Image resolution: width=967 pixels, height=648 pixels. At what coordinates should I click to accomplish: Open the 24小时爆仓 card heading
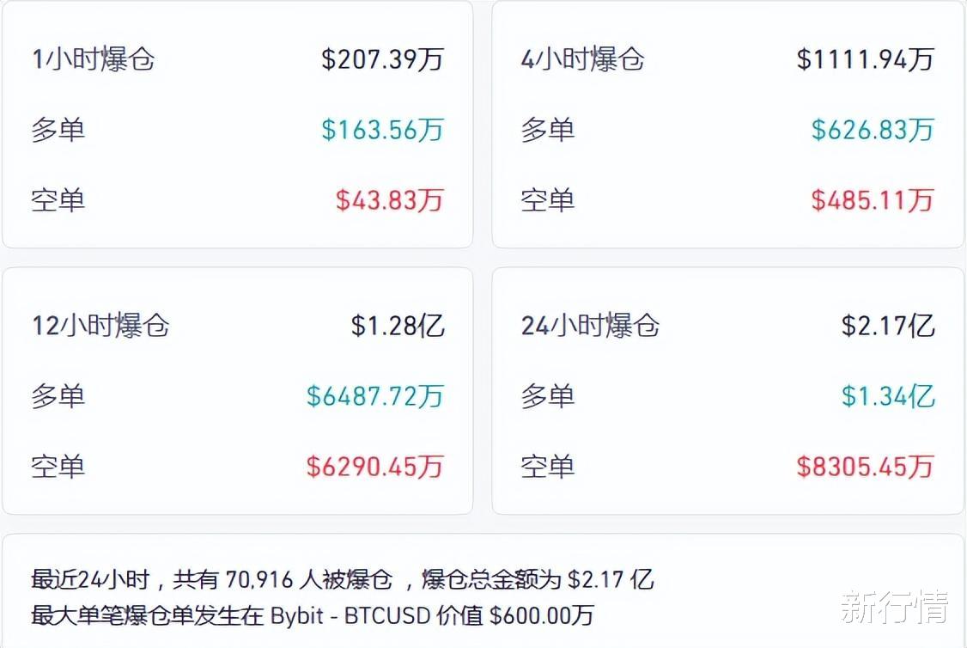(590, 326)
